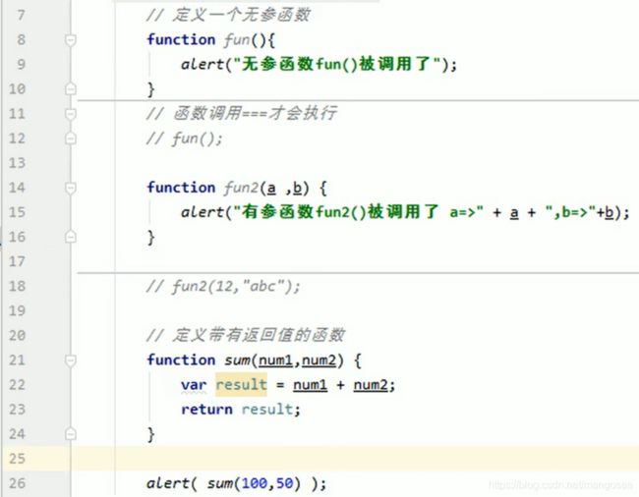639x497 pixels.
Task: Click parameter num1 in sum declaration
Action: (x=275, y=360)
